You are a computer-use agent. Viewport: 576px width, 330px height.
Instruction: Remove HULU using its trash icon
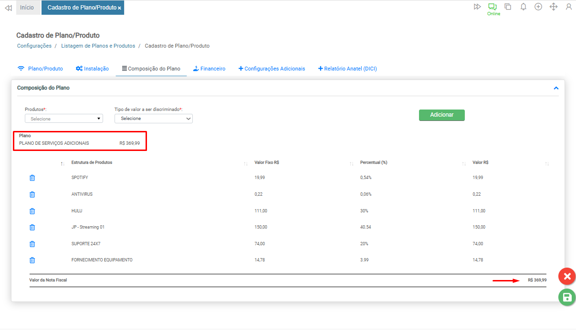point(32,211)
